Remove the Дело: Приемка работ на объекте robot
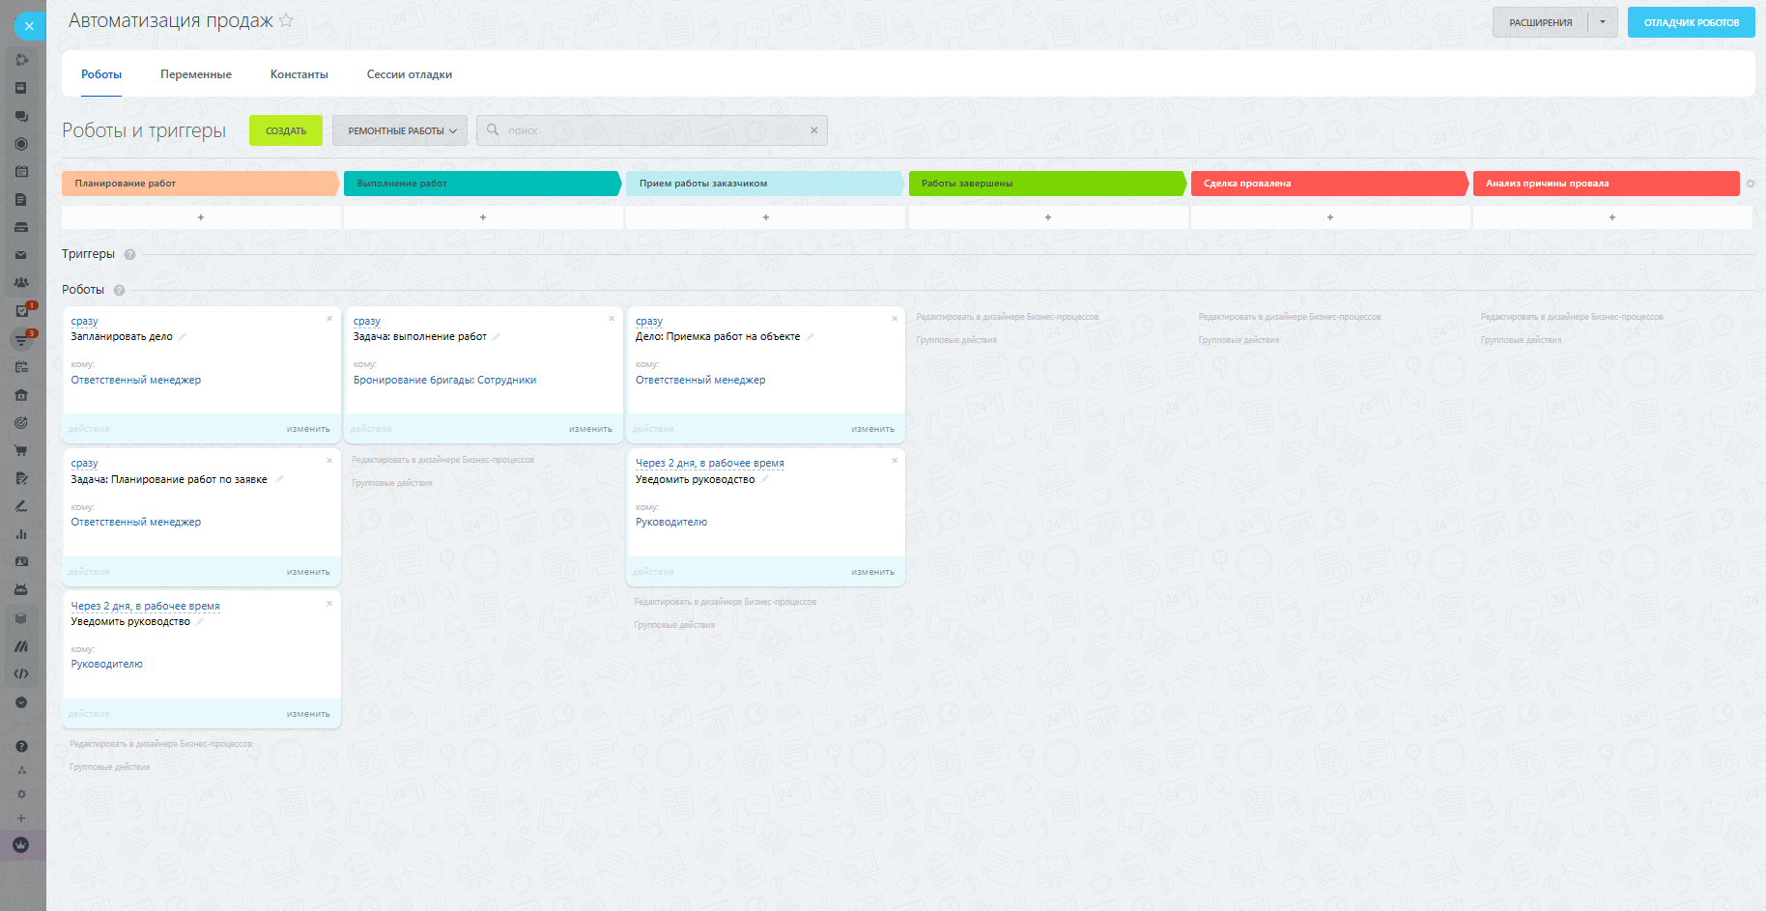The width and height of the screenshot is (1766, 911). tap(895, 319)
